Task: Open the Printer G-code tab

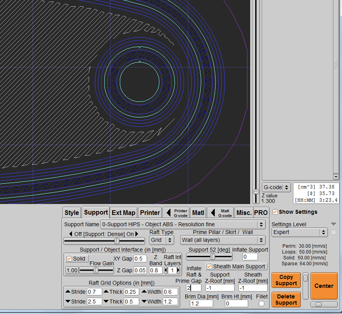Action: click(x=176, y=213)
